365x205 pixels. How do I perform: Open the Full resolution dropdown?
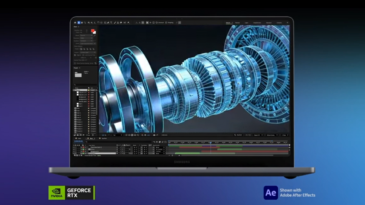(x=118, y=135)
